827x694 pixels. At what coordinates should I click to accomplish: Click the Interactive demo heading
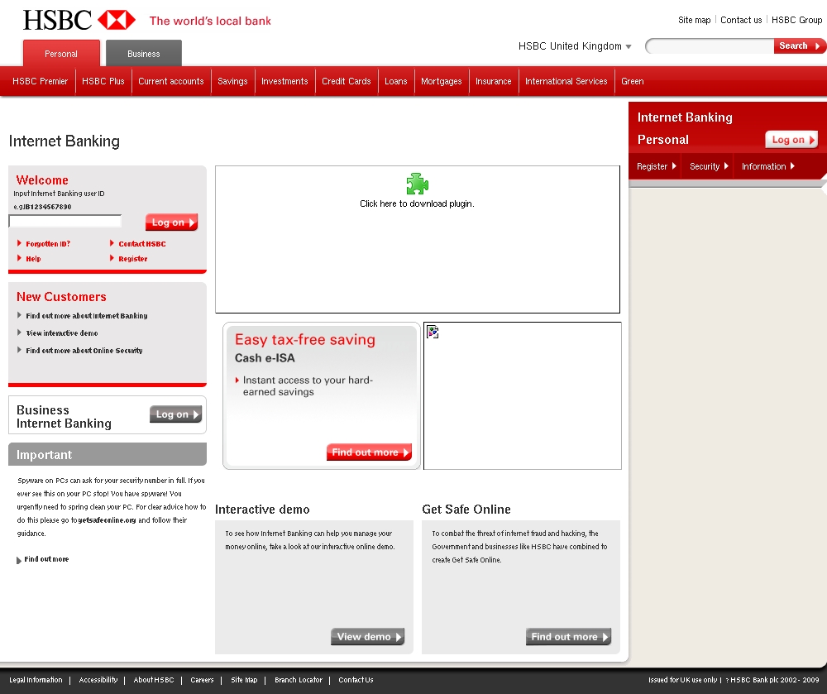pyautogui.click(x=262, y=510)
